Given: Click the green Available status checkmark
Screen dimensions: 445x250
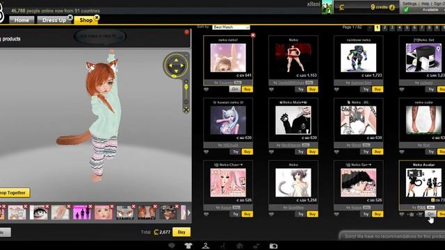Looking at the screenshot, I should click(x=406, y=10).
